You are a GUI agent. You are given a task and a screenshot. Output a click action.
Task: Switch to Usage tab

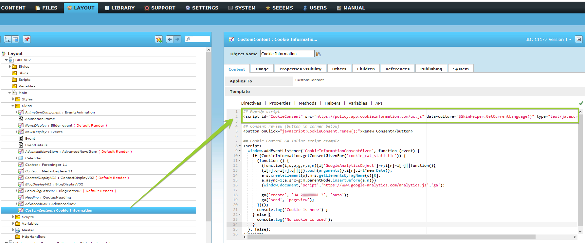[262, 69]
